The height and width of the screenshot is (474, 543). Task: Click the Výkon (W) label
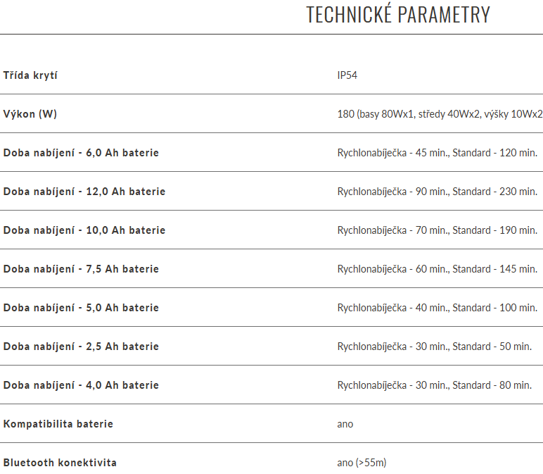(30, 114)
